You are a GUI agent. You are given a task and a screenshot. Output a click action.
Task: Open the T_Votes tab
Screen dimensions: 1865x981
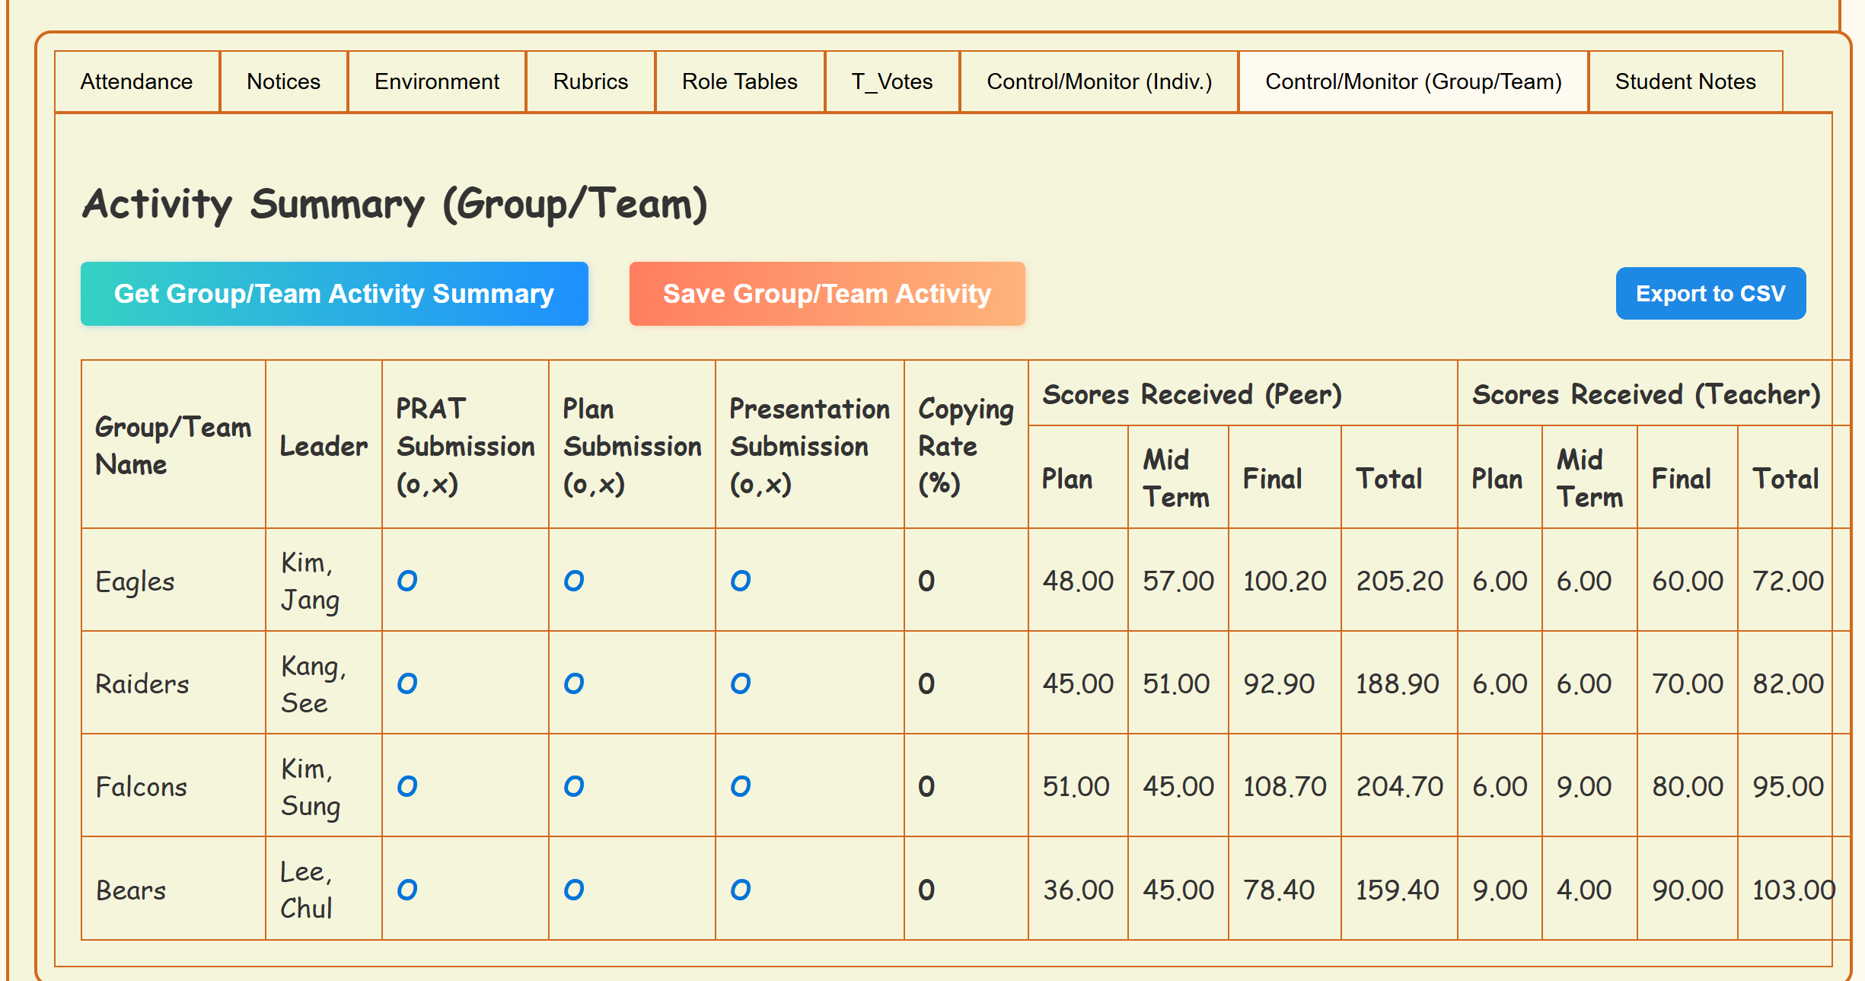(x=891, y=81)
